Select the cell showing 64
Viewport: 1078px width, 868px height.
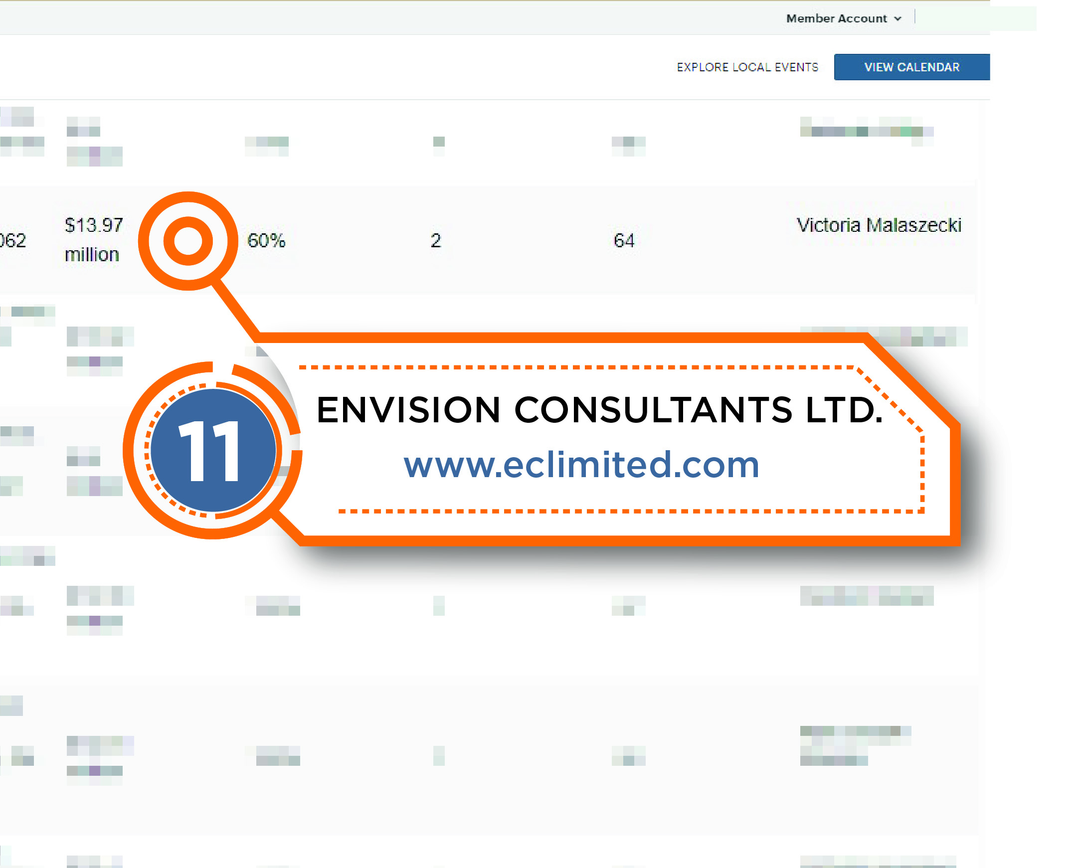(623, 240)
